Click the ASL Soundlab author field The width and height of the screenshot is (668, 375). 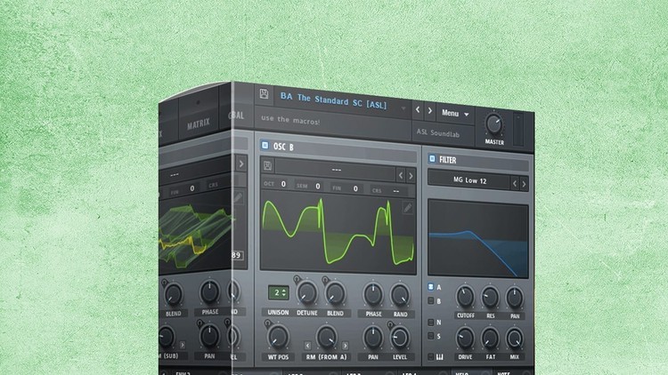pos(443,133)
